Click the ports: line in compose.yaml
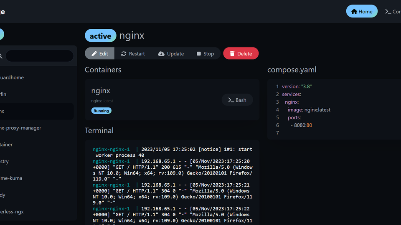 point(294,117)
